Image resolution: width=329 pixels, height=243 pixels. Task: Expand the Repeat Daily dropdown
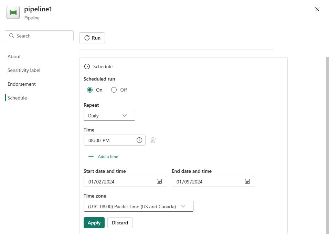(109, 116)
